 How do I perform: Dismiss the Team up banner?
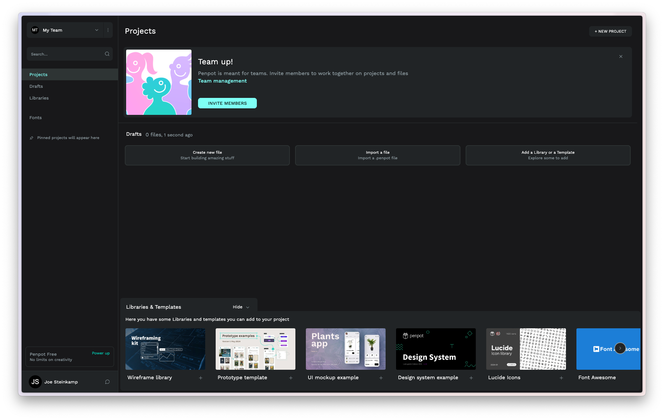[621, 56]
